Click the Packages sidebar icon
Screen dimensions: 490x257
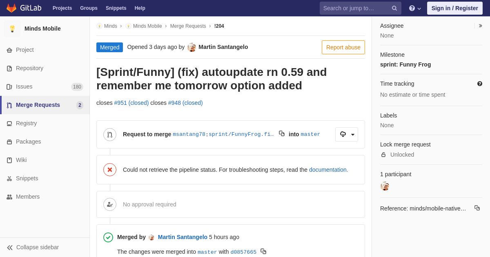click(9, 142)
